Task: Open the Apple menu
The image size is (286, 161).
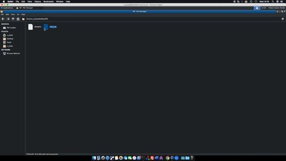Action: click(4, 1)
